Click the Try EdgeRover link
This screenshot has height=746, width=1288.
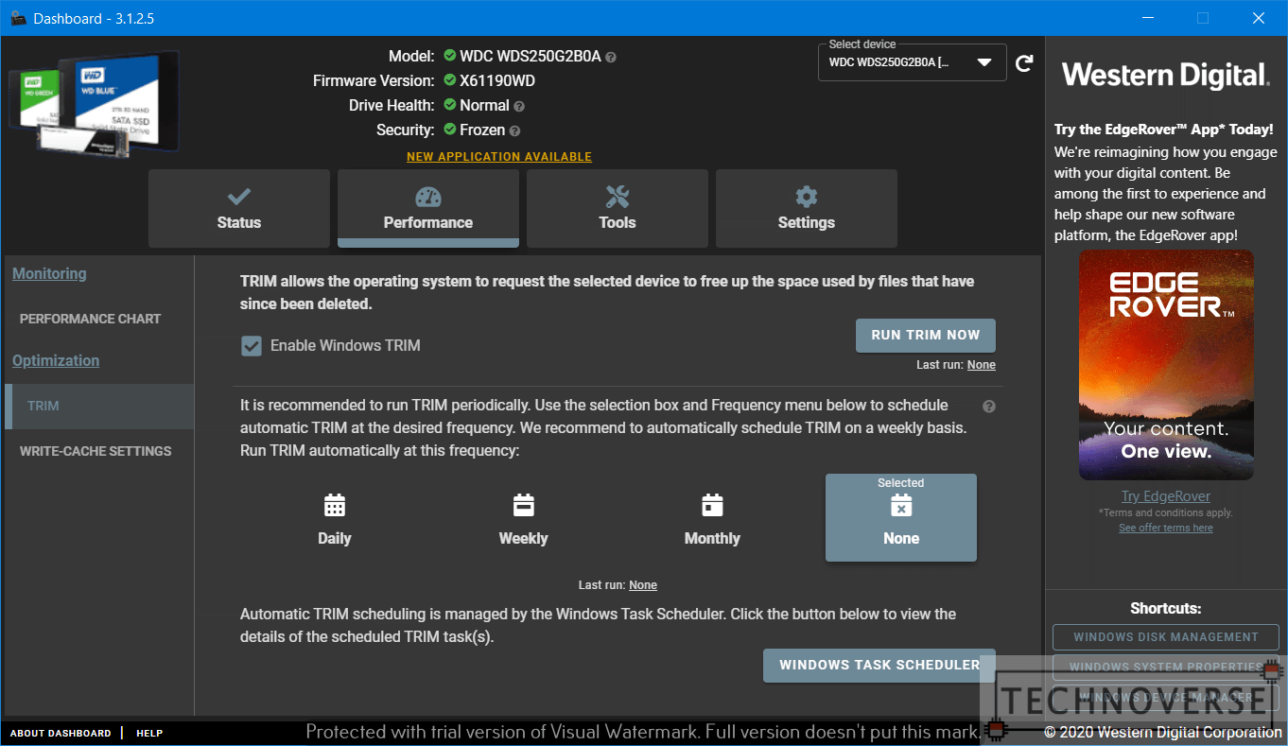(1166, 496)
